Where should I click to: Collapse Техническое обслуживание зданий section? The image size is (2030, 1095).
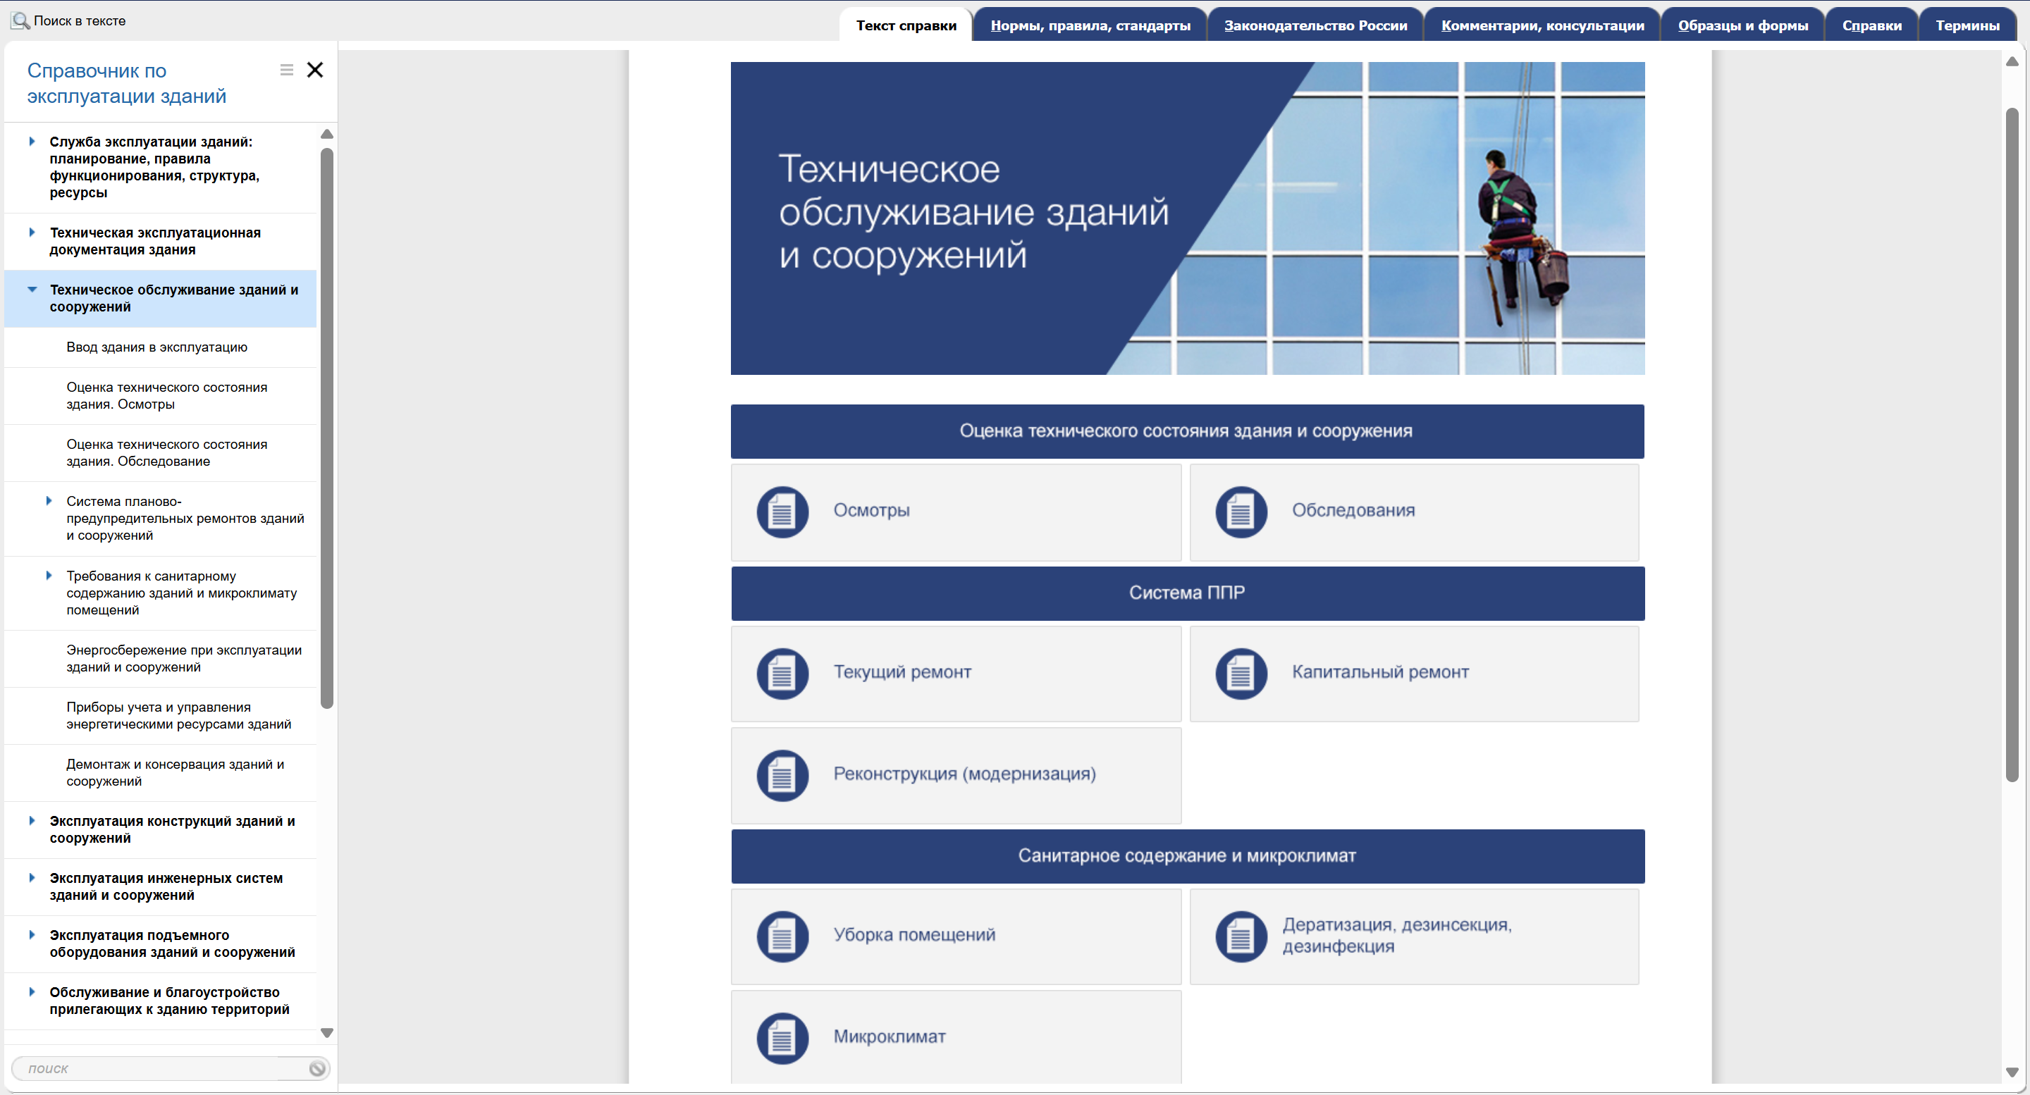click(32, 290)
